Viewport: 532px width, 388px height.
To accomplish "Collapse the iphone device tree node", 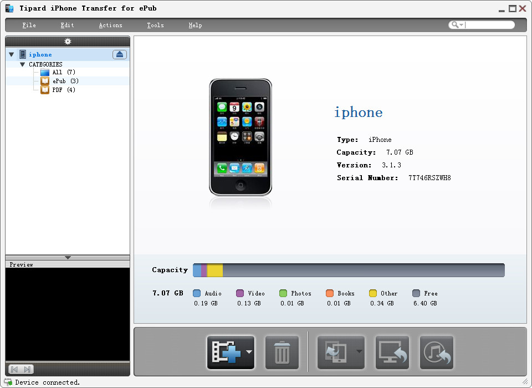I will [x=11, y=54].
